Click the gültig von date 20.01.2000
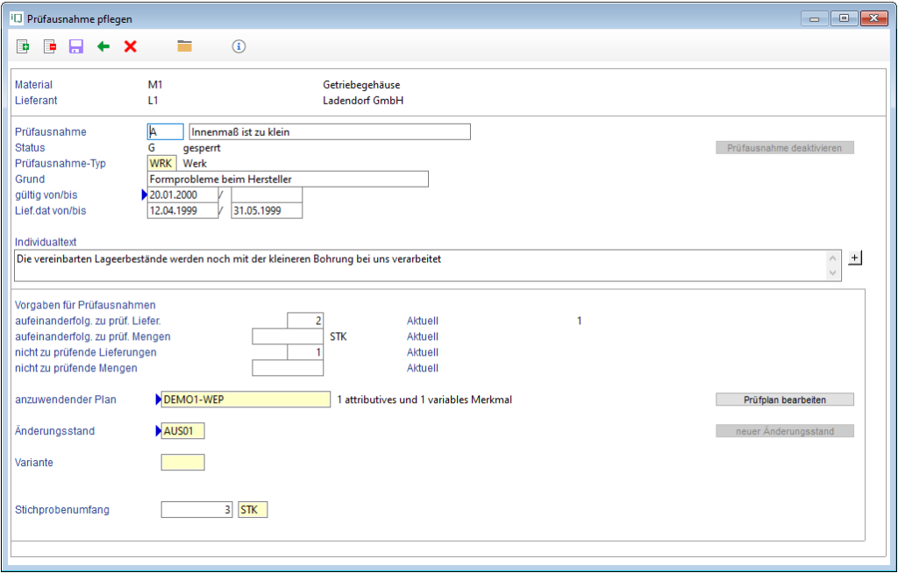 coord(182,195)
